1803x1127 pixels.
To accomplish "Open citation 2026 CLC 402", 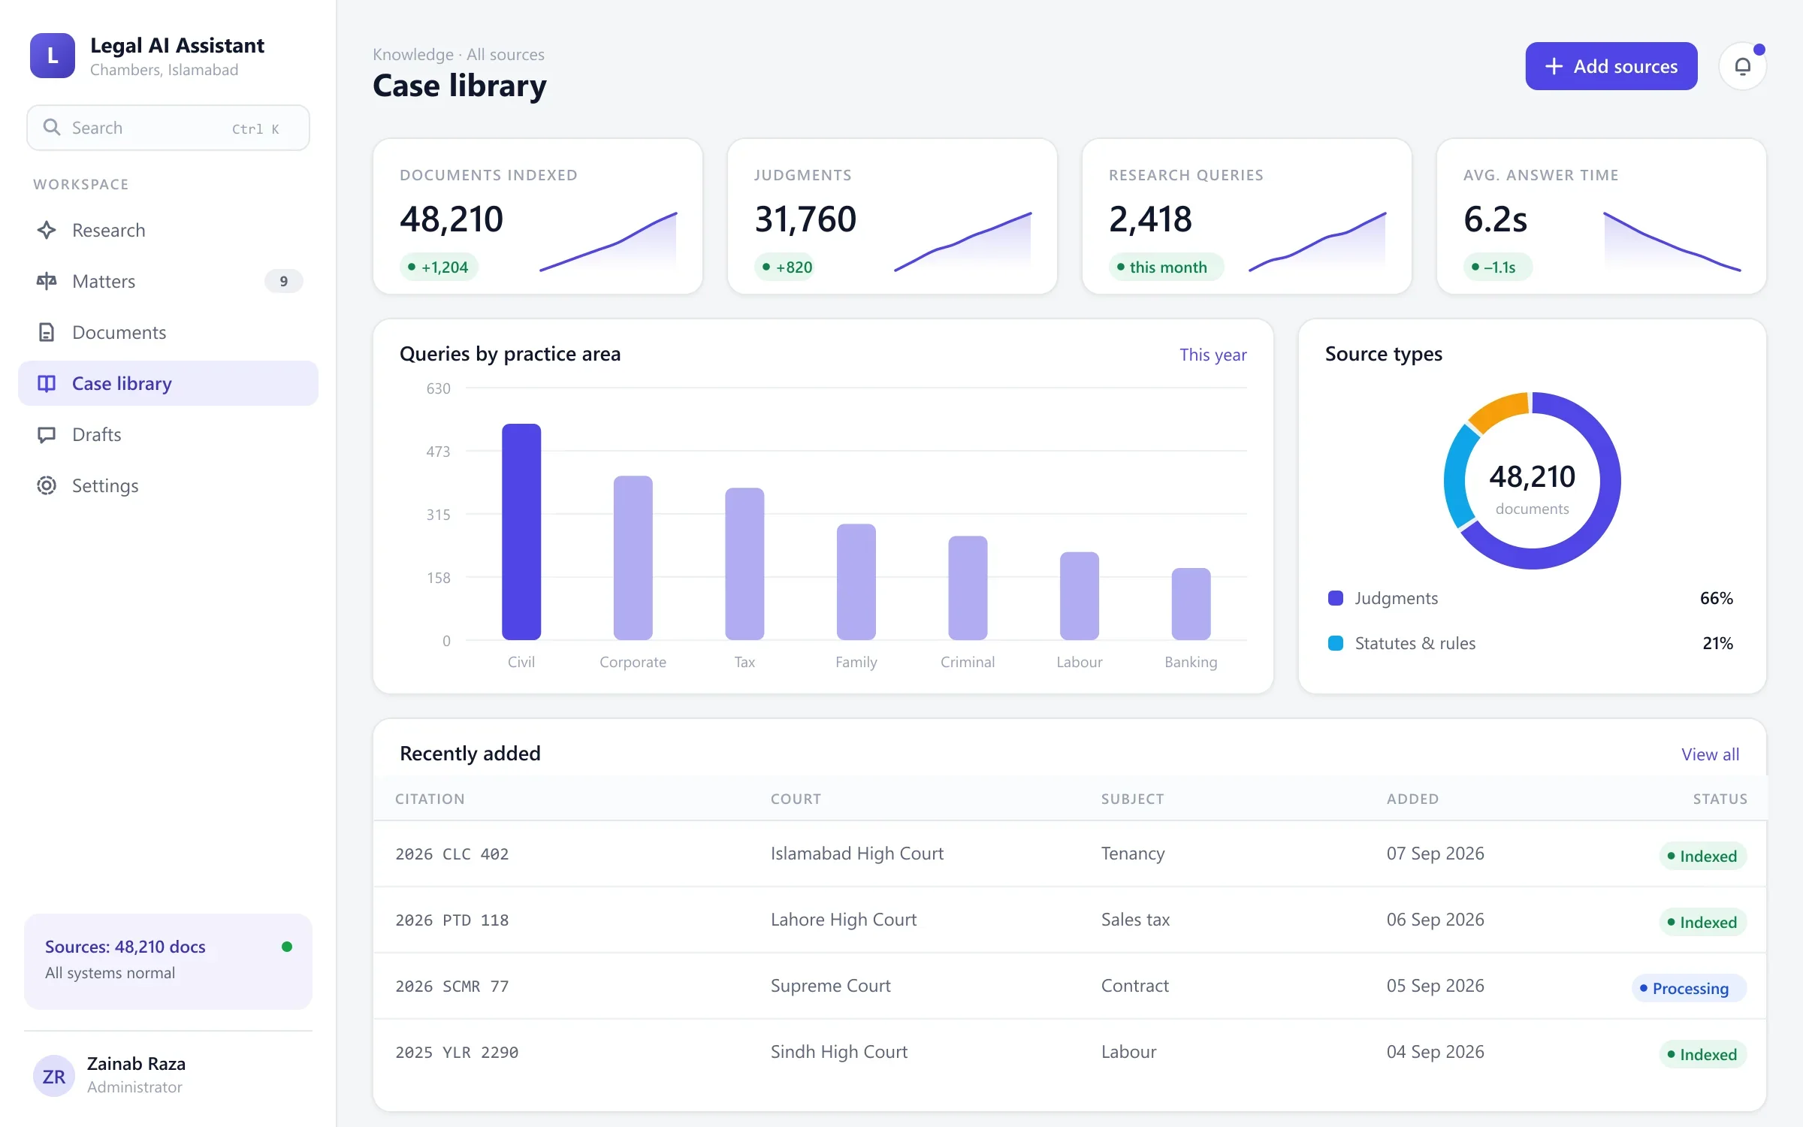I will click(452, 854).
